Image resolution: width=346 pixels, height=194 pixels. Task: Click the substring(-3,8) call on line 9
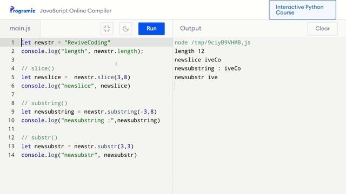[132, 112]
